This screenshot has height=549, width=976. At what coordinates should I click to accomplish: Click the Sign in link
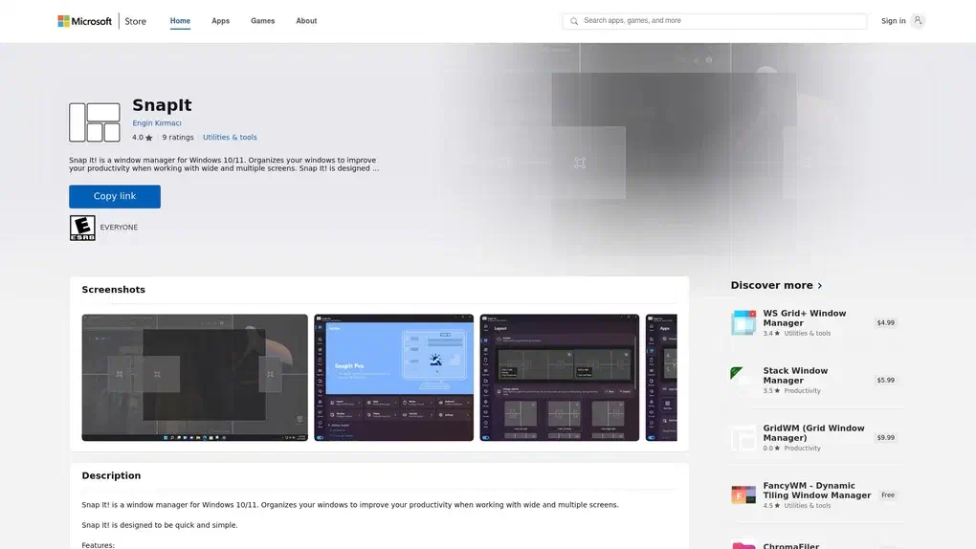coord(893,21)
